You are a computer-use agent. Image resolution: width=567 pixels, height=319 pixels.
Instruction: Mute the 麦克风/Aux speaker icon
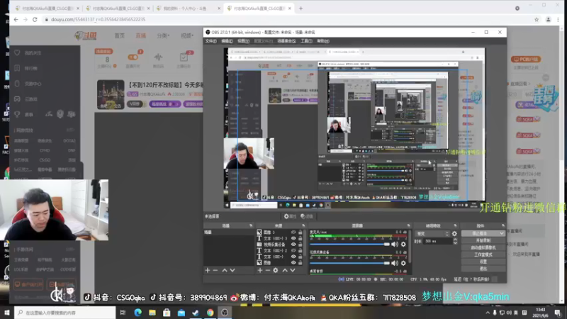395,244
